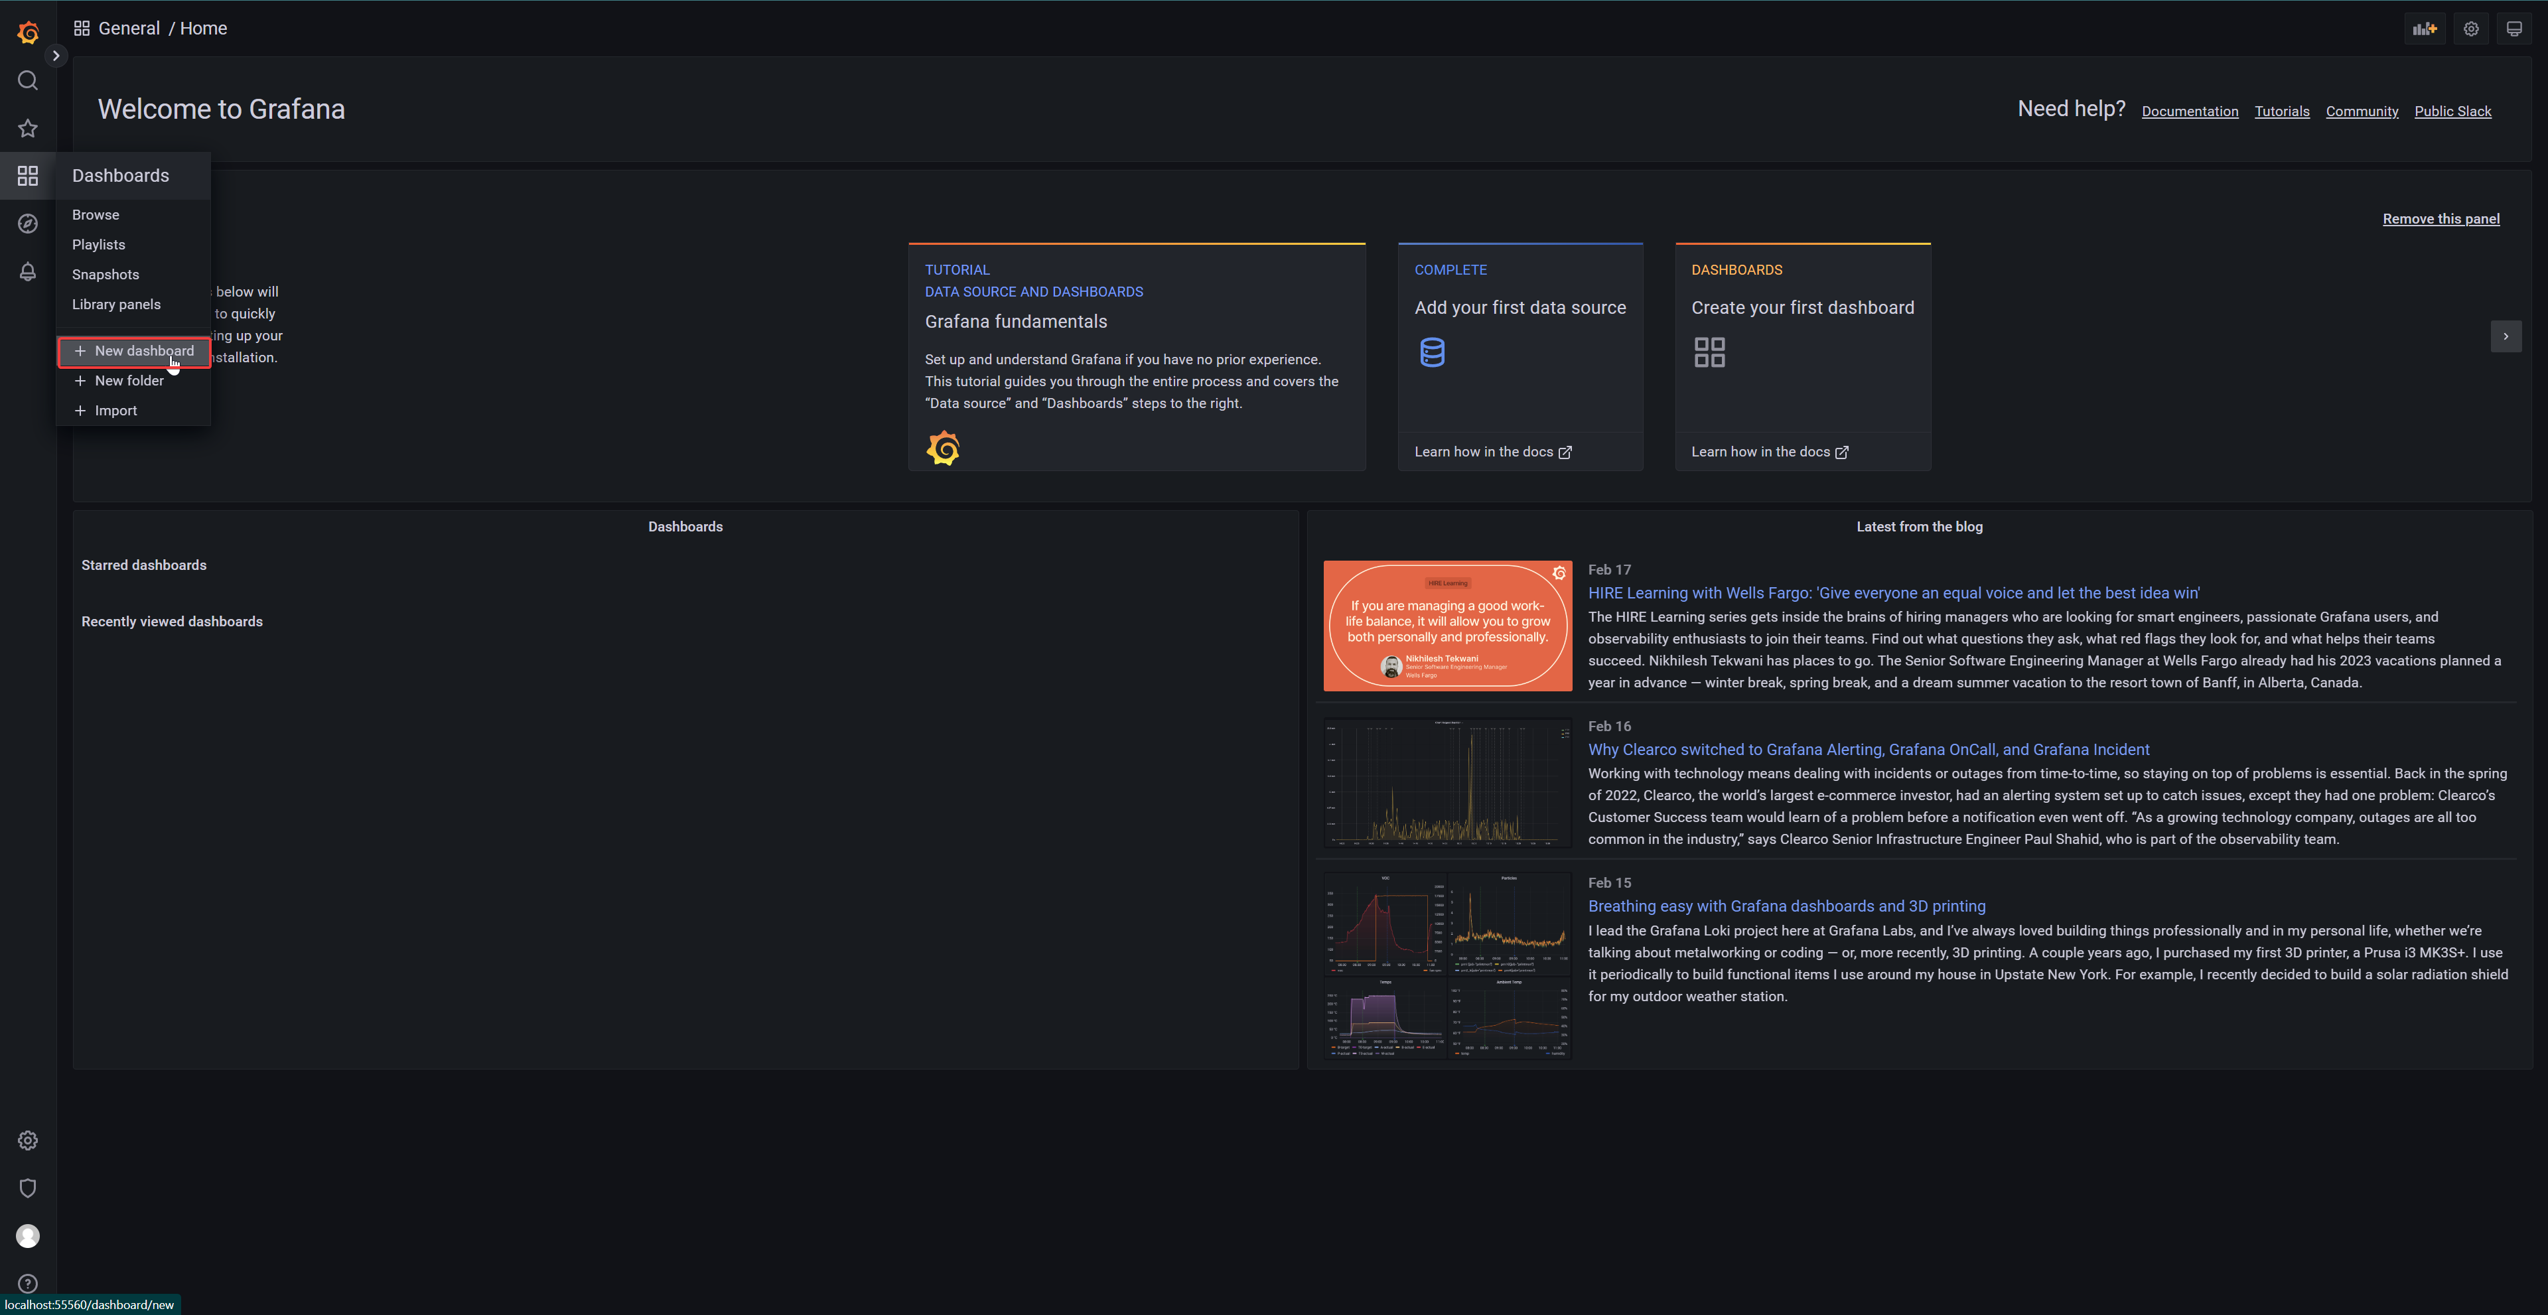Click the Feb 15 blog date

point(1609,882)
